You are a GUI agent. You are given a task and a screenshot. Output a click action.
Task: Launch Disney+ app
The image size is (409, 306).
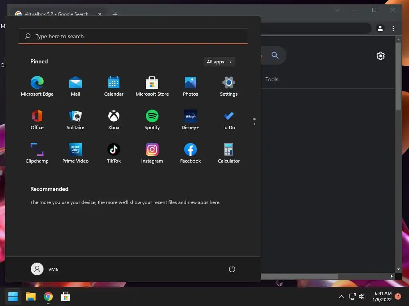point(191,120)
